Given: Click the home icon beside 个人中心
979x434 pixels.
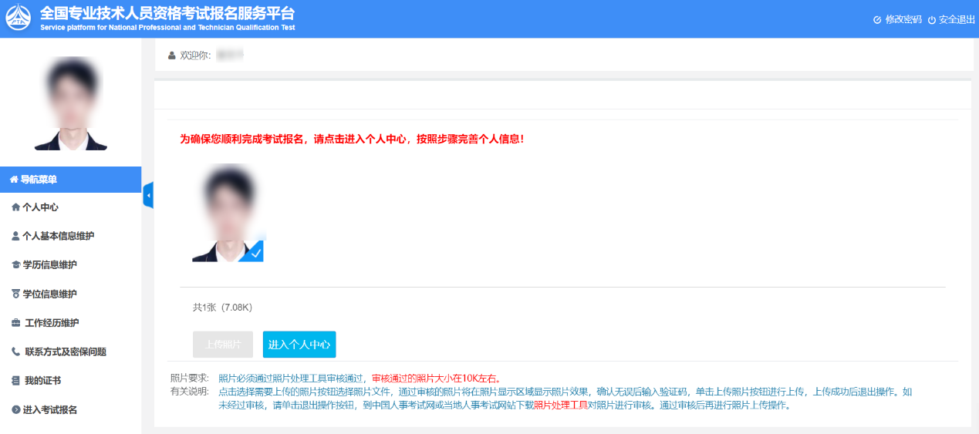Looking at the screenshot, I should coord(16,207).
